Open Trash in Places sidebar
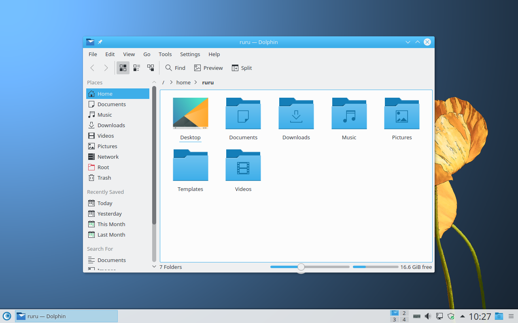518x323 pixels. 104,178
